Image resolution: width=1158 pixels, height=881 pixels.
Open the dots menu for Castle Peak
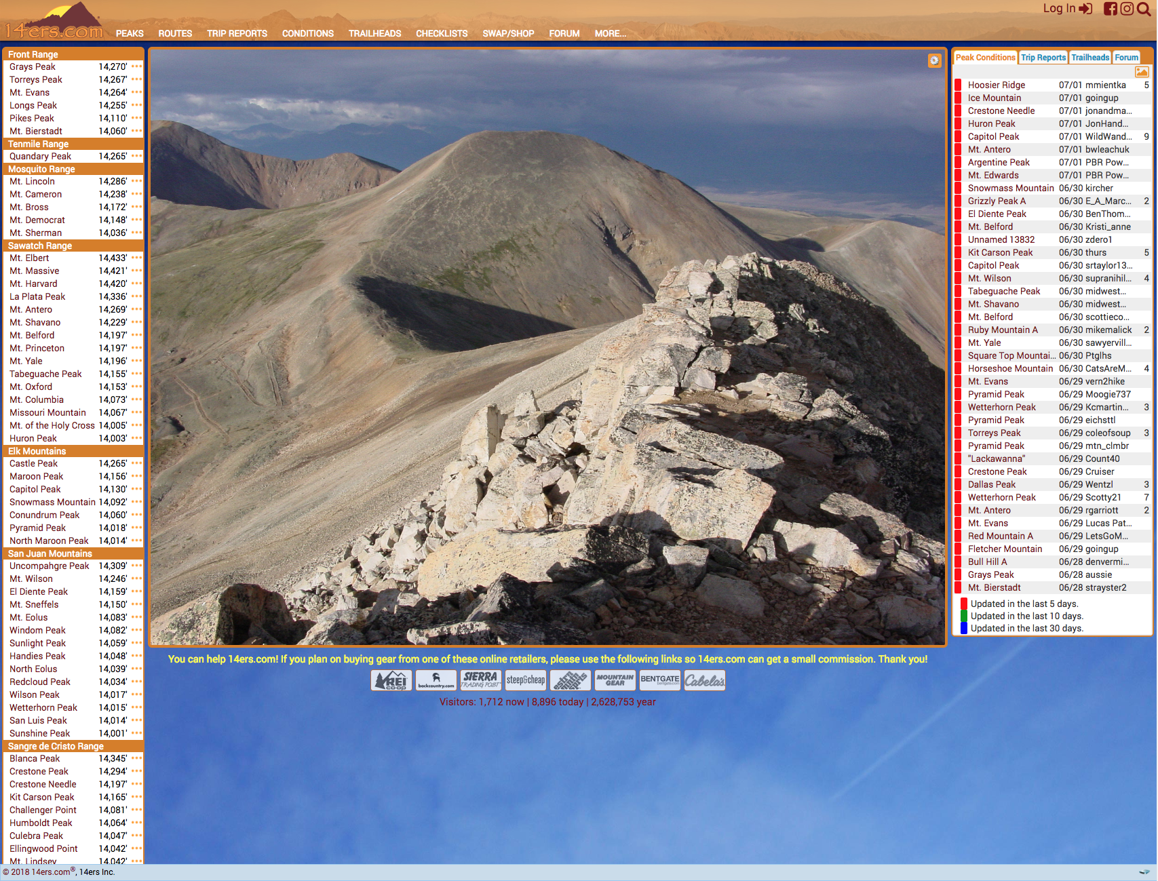(137, 463)
